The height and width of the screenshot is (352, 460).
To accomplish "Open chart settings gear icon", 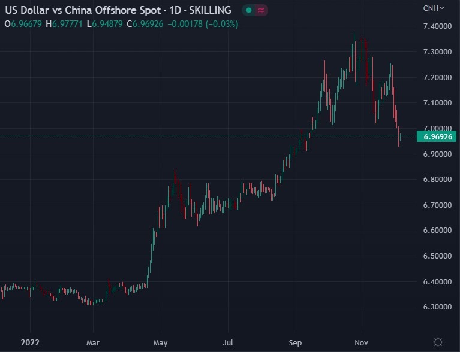I will click(438, 342).
